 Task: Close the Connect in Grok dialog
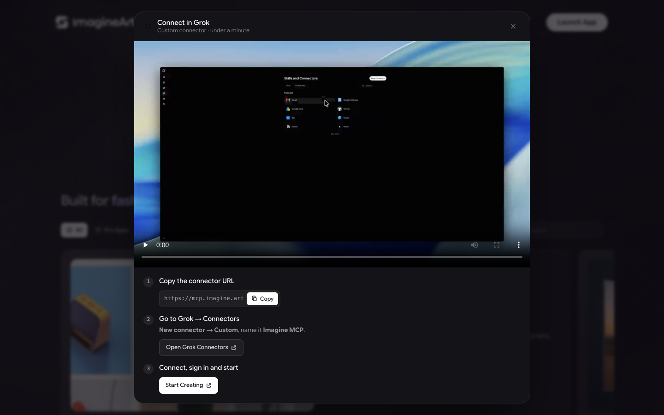(x=513, y=26)
